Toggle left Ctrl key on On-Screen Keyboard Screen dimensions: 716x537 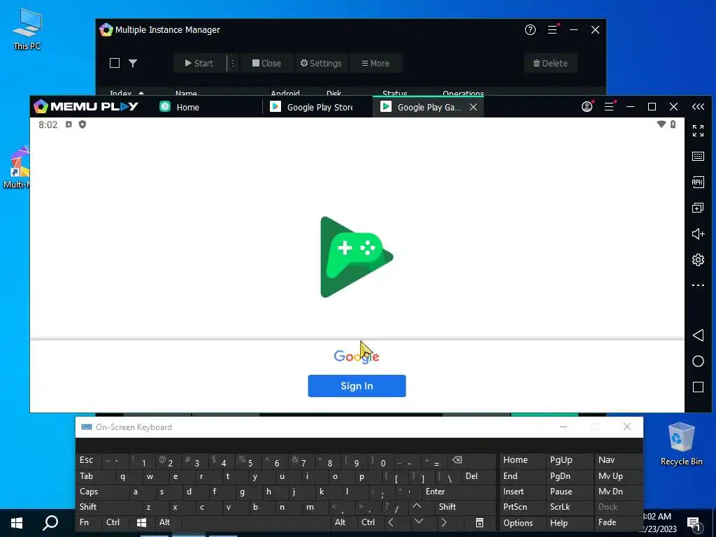(115, 522)
